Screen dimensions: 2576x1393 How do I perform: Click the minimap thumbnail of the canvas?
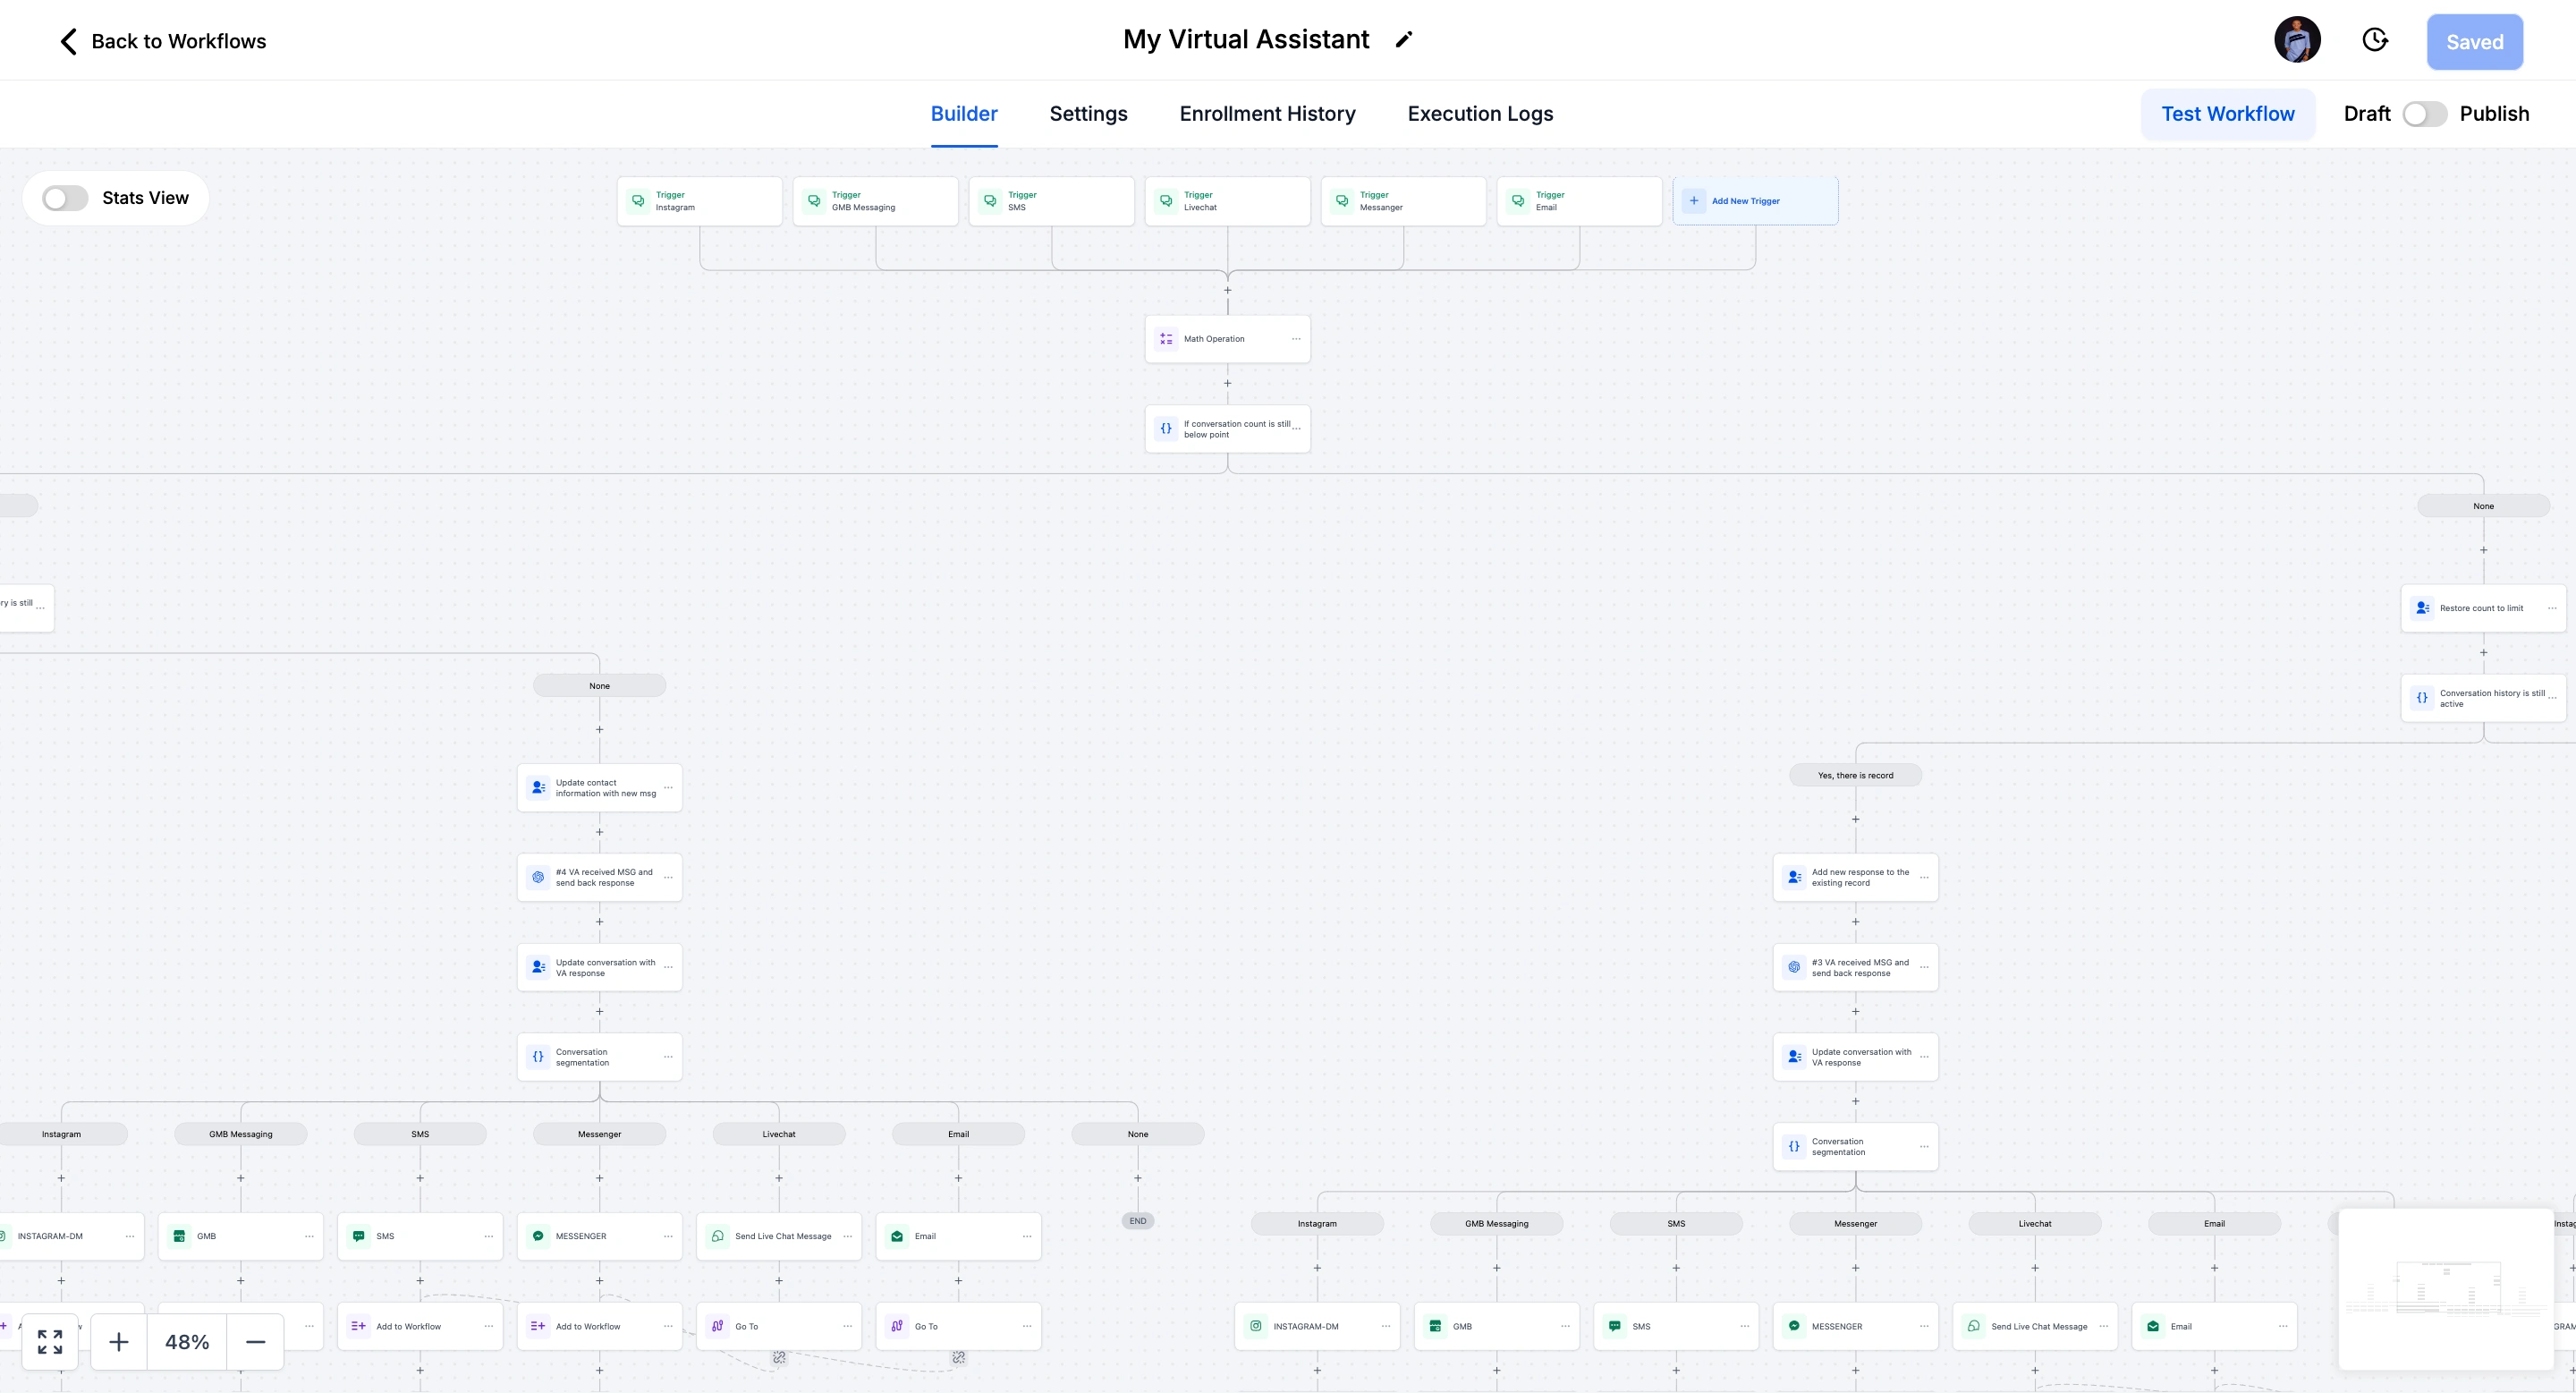pos(2445,1290)
